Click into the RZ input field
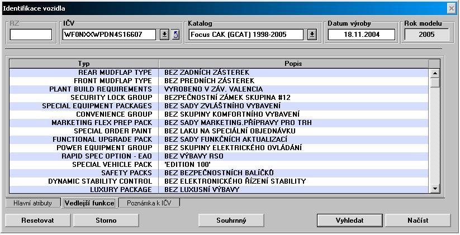Viewport: 460px width, 235px height. click(x=31, y=35)
